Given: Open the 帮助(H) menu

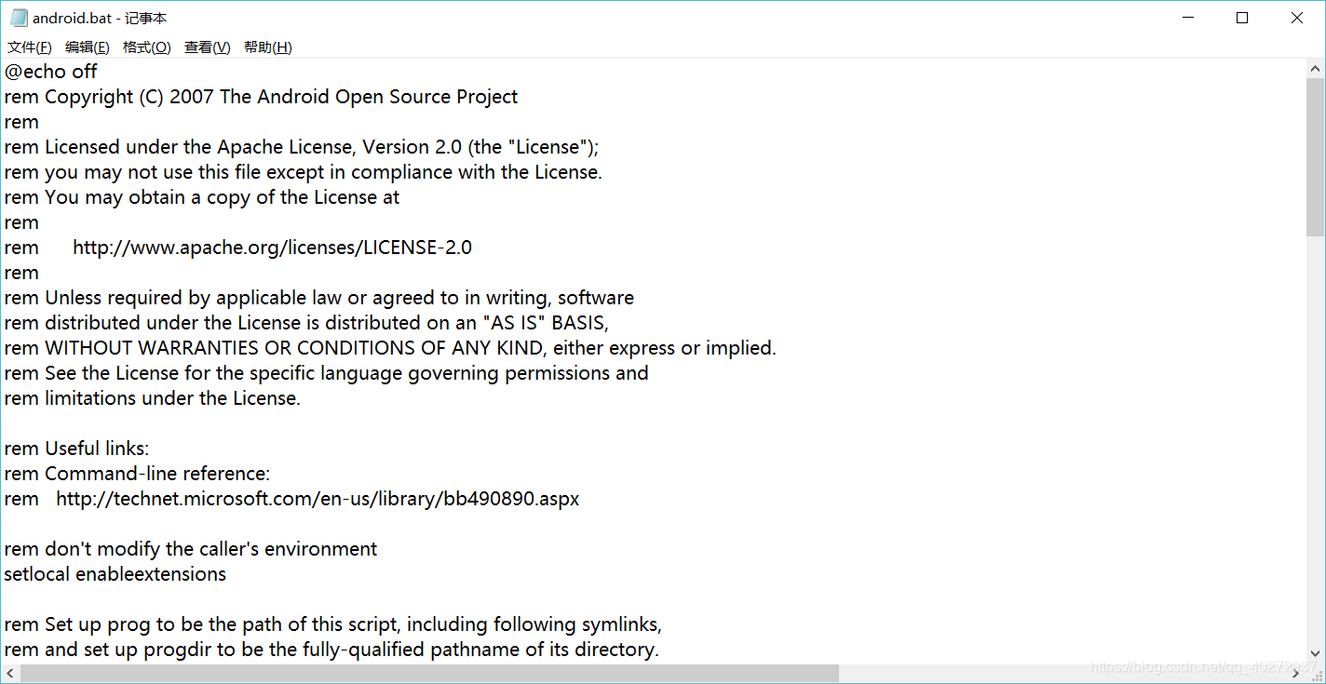Looking at the screenshot, I should 268,47.
